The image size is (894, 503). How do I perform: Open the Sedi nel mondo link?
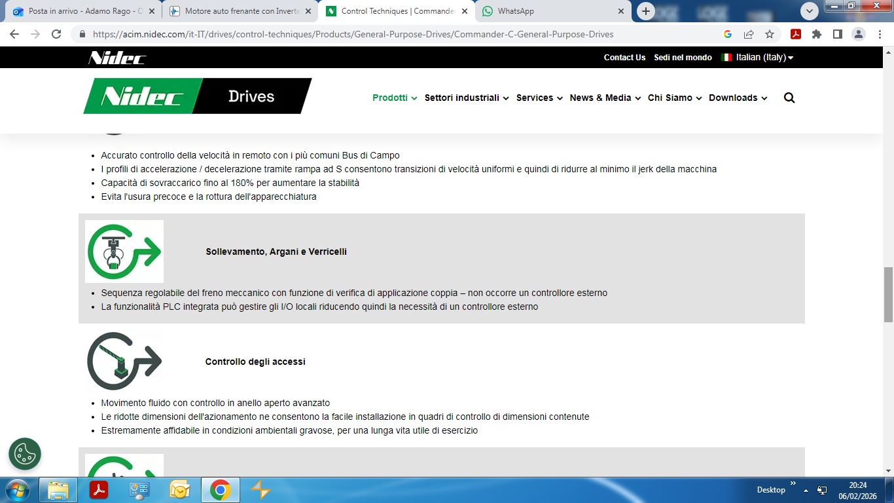tap(683, 57)
